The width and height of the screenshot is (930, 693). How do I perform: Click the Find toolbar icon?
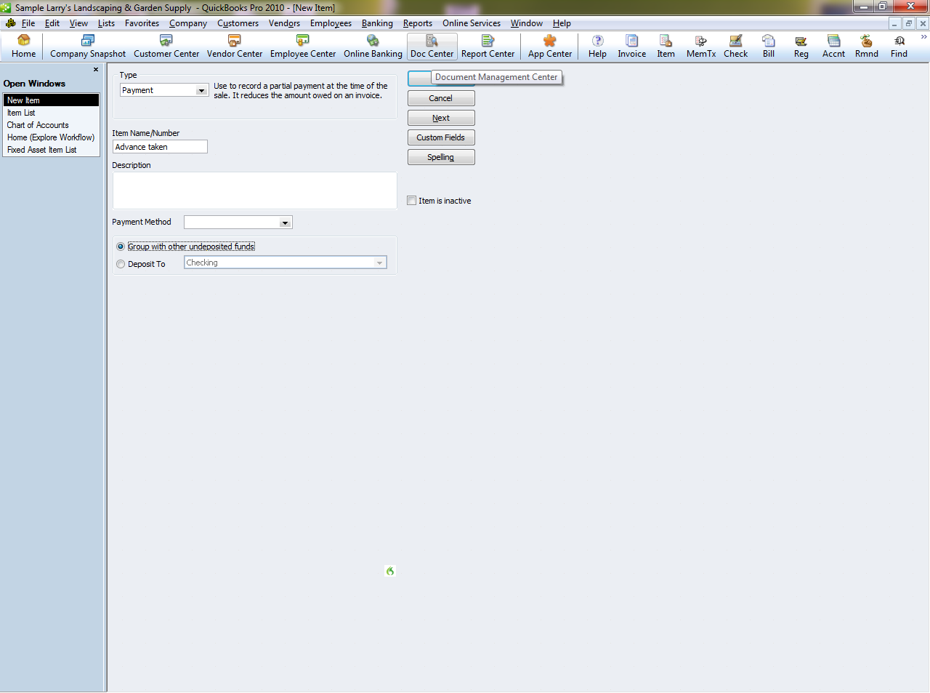click(x=899, y=47)
